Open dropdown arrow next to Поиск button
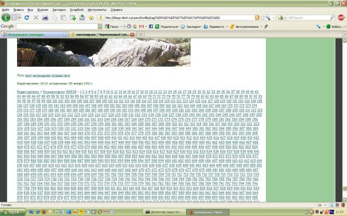 [x=121, y=26]
